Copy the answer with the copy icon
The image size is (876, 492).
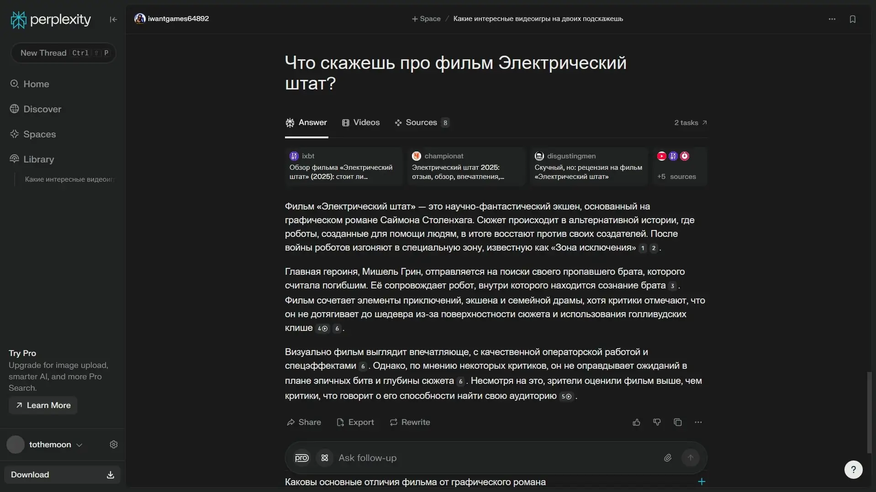[677, 422]
